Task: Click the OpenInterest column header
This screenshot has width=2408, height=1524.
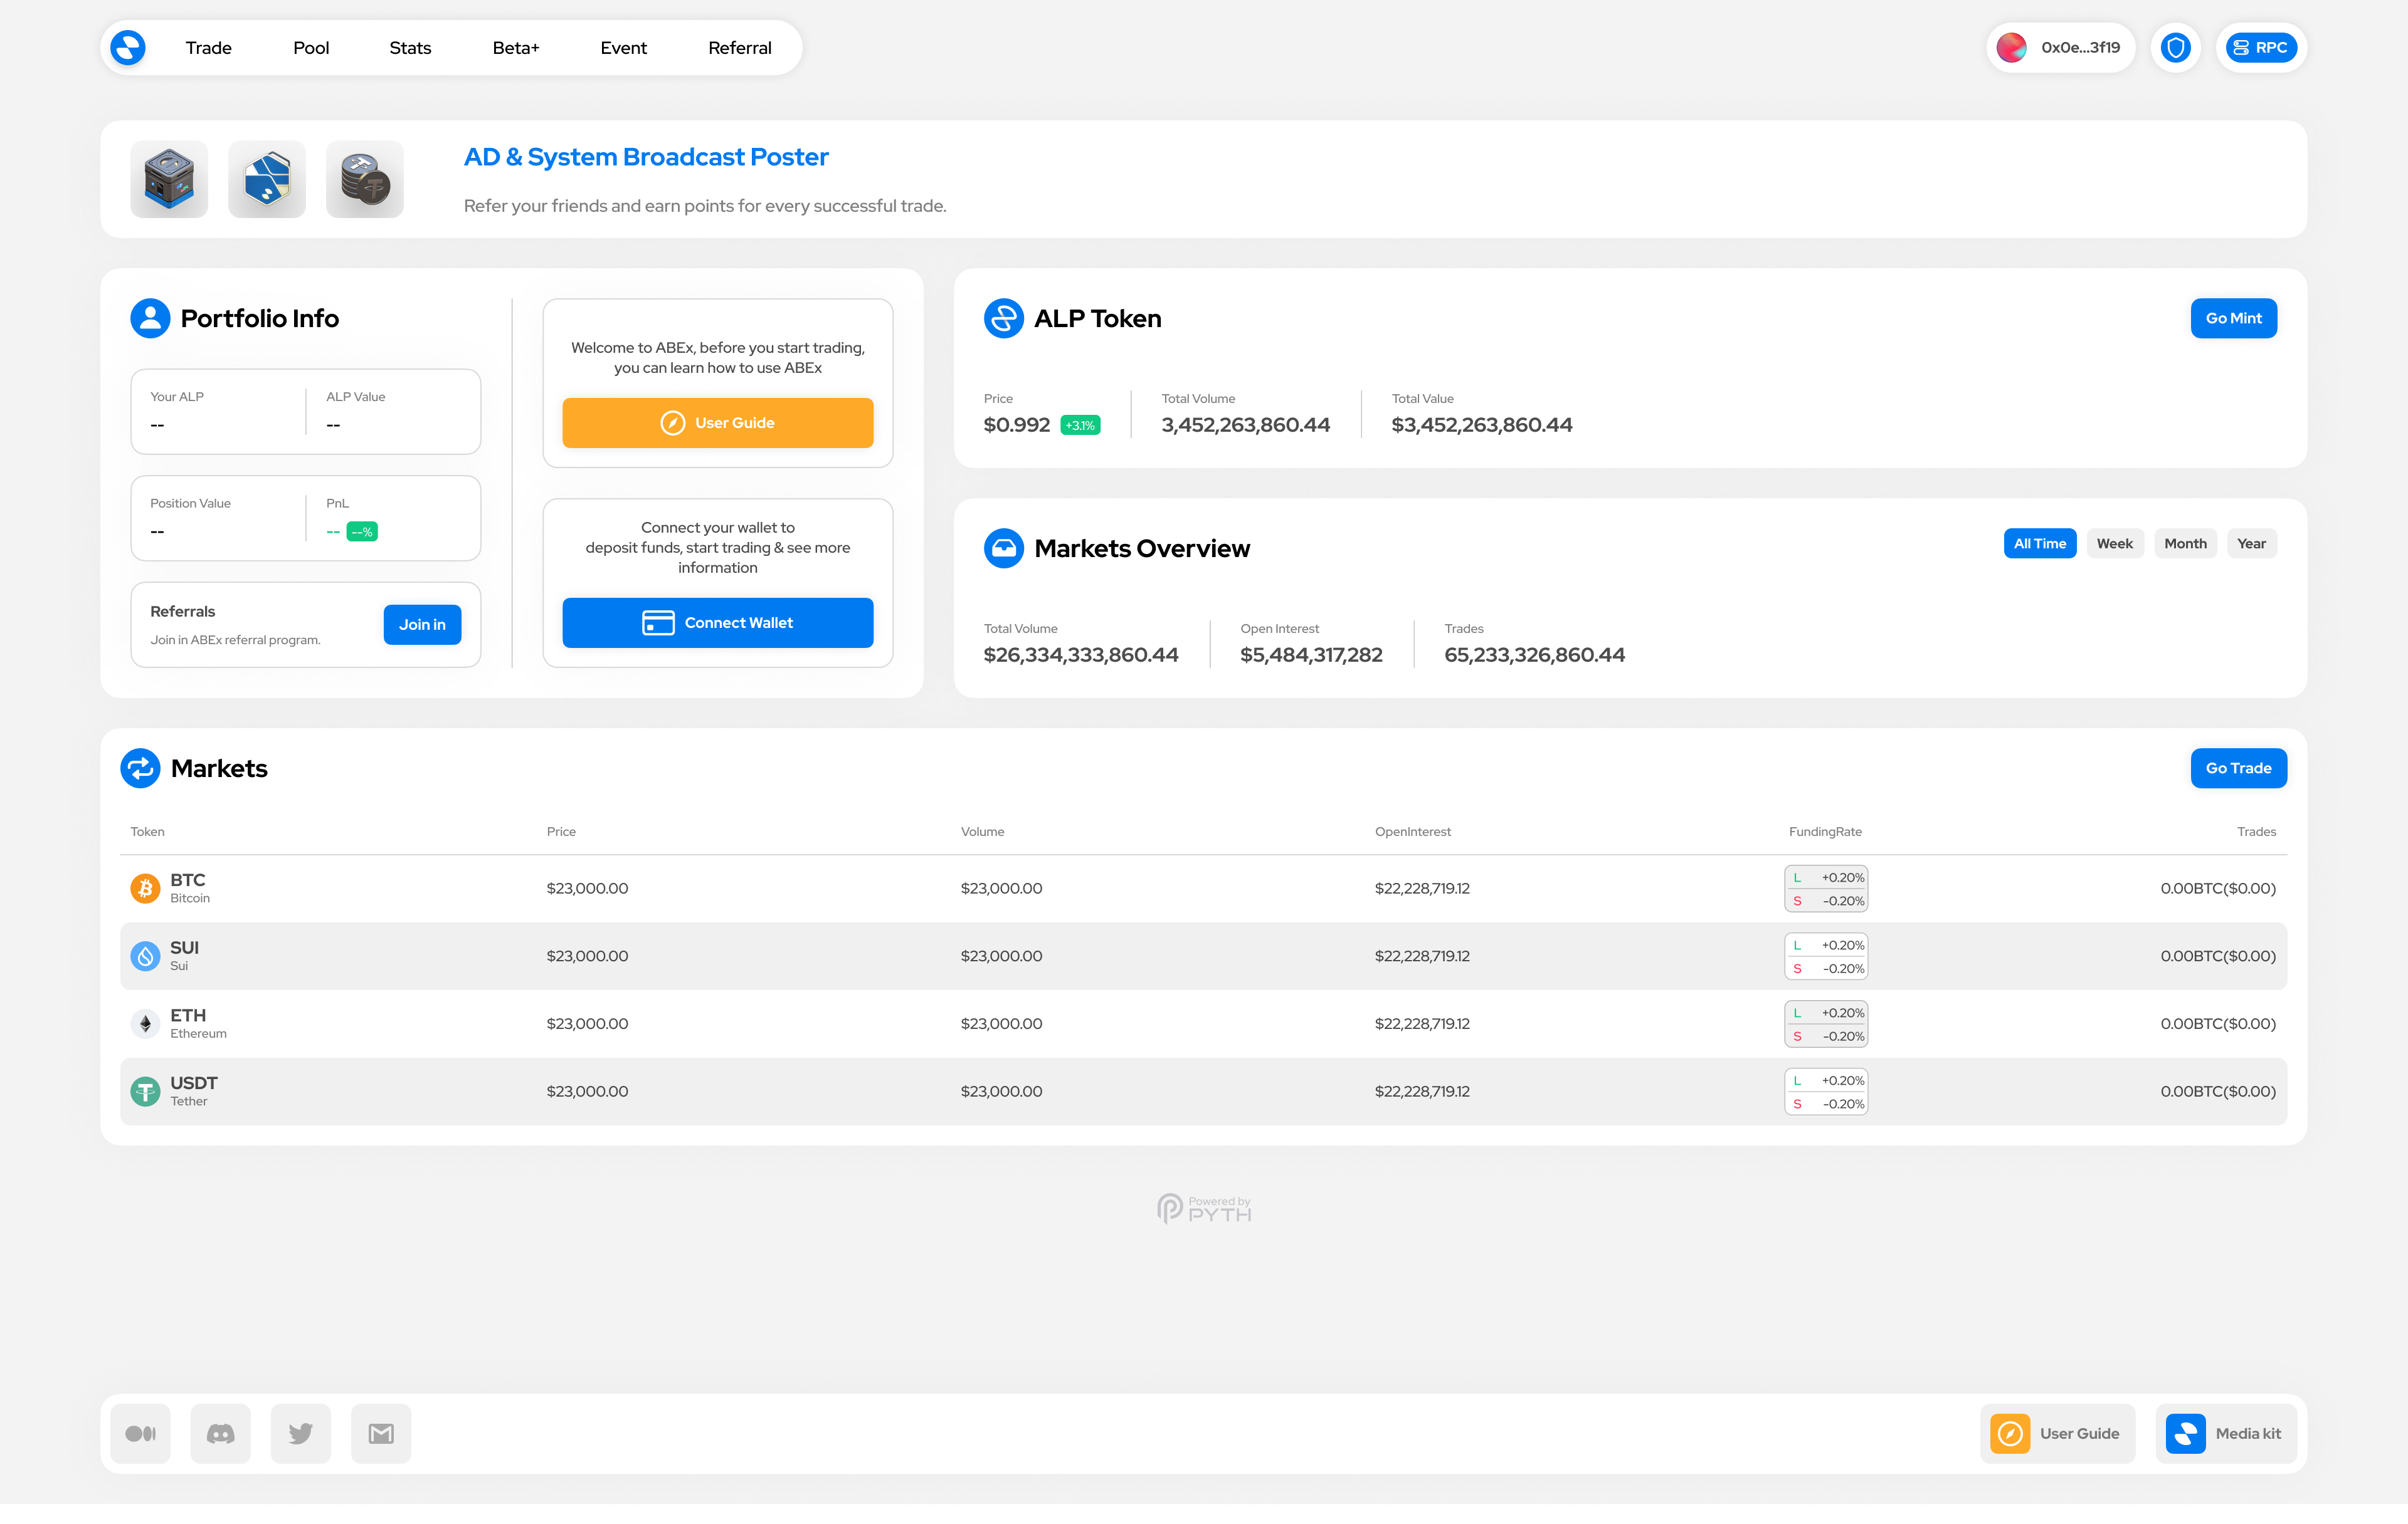Action: click(x=1412, y=832)
